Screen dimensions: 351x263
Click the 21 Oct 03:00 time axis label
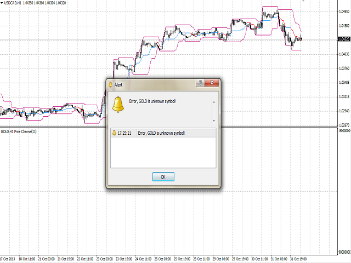(x=46, y=259)
